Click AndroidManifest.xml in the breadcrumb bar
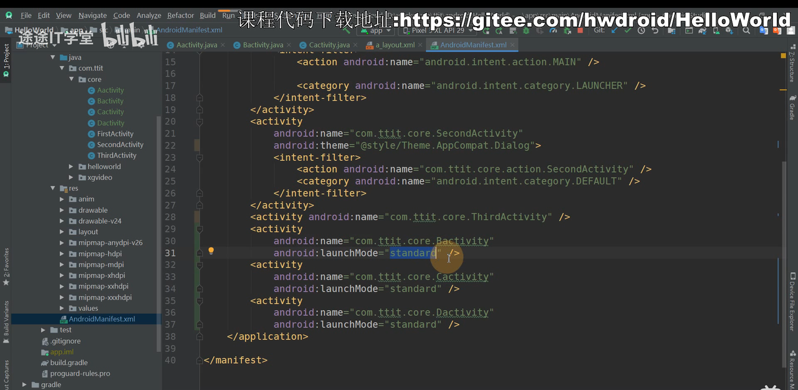 tap(189, 30)
